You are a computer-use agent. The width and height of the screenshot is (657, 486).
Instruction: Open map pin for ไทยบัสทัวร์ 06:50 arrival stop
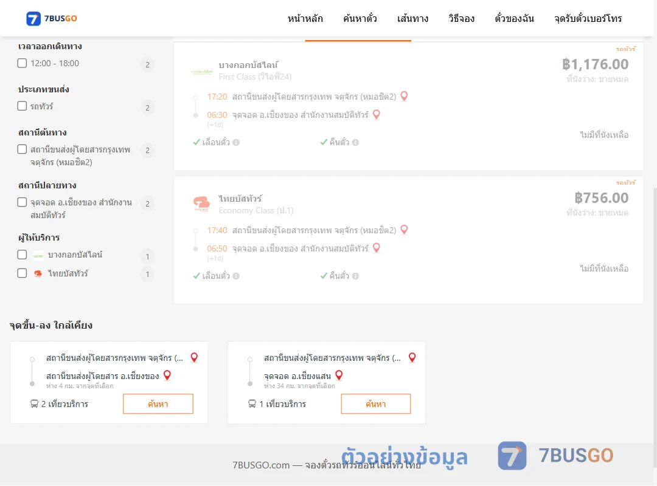[377, 248]
